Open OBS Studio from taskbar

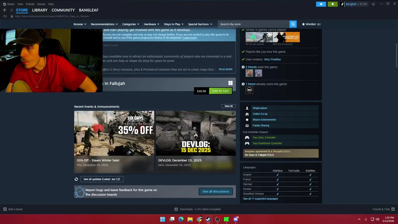pyautogui.click(x=217, y=219)
